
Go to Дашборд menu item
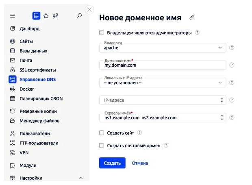(x=30, y=28)
